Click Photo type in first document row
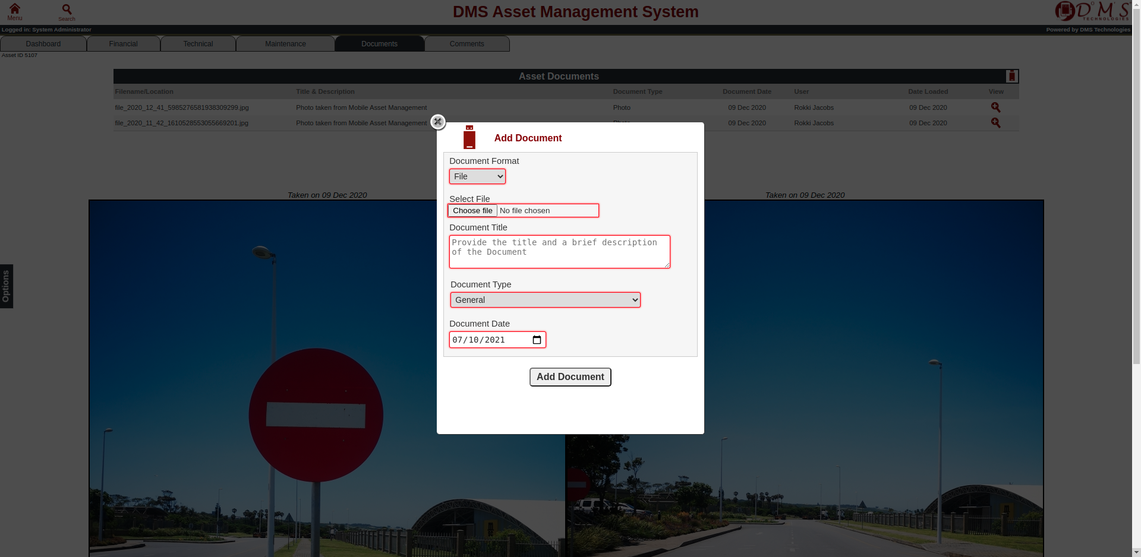Viewport: 1141px width, 557px height. pos(622,107)
